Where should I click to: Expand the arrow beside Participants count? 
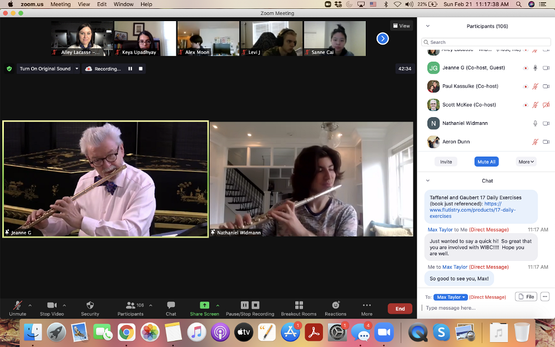coord(150,305)
